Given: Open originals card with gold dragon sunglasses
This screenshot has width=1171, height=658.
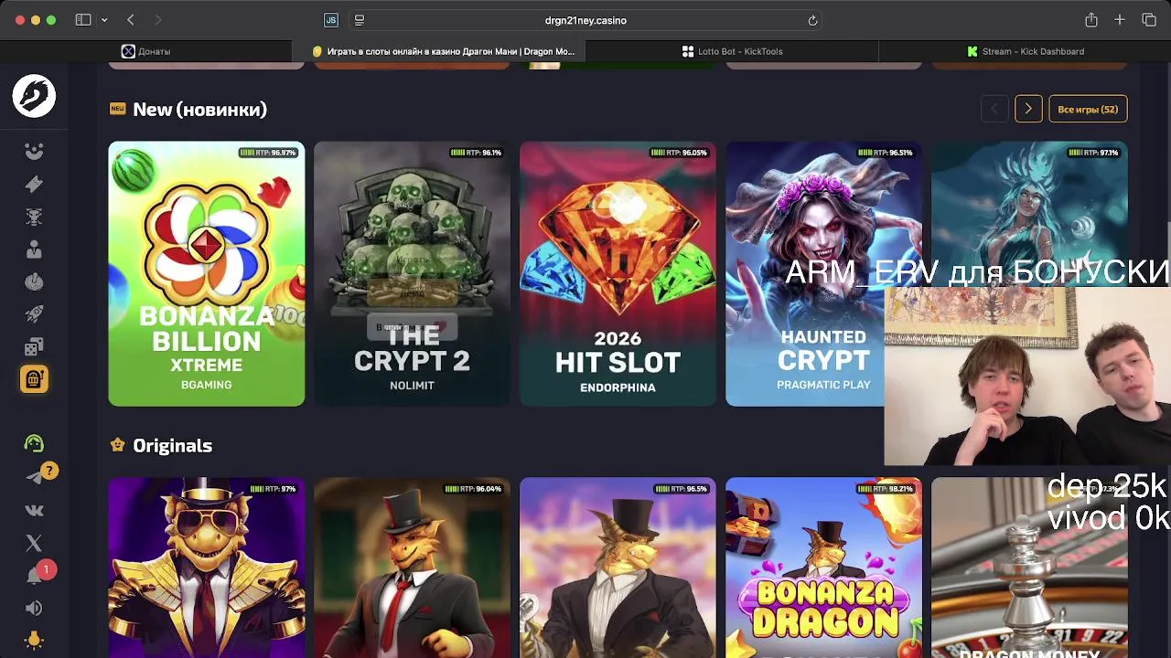Looking at the screenshot, I should (207, 567).
